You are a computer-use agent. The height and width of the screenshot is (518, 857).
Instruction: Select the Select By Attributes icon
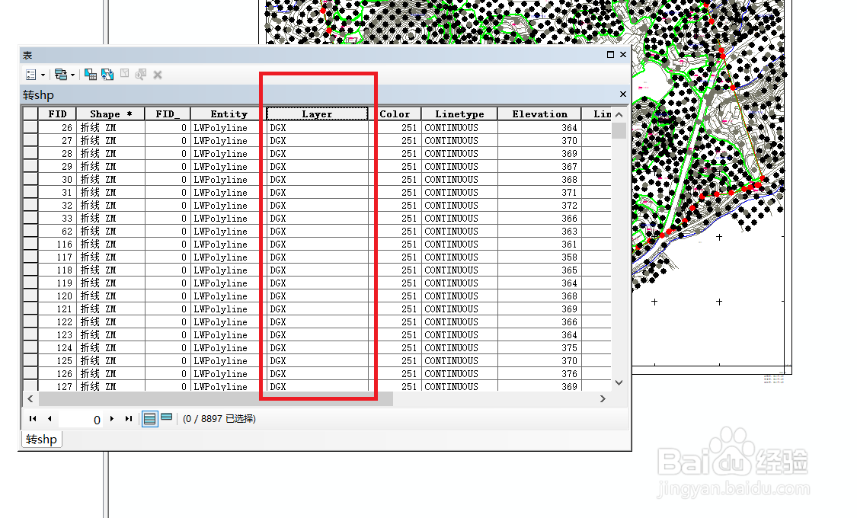coord(91,74)
